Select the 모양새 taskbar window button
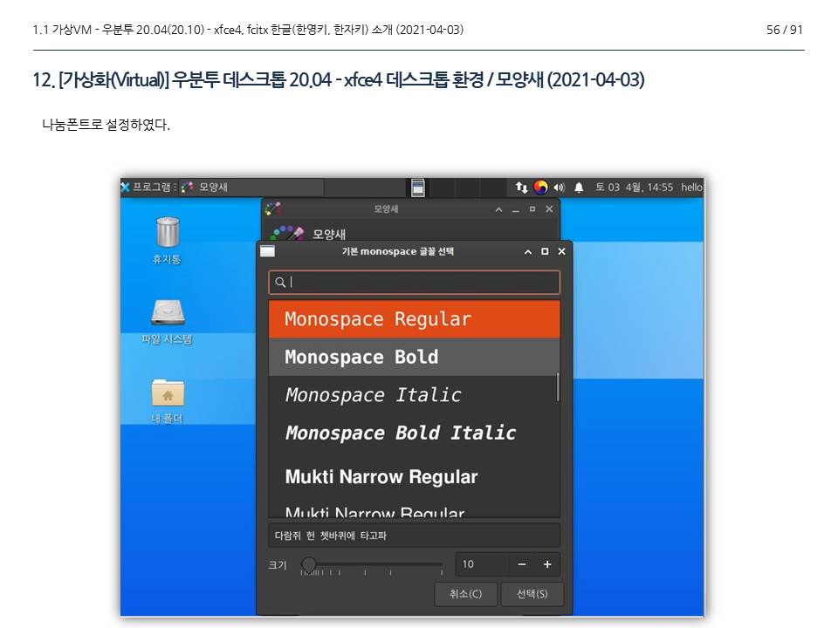Image resolution: width=838 pixels, height=628 pixels. tap(251, 188)
